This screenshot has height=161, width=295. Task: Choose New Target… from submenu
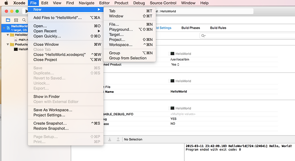coord(130,34)
